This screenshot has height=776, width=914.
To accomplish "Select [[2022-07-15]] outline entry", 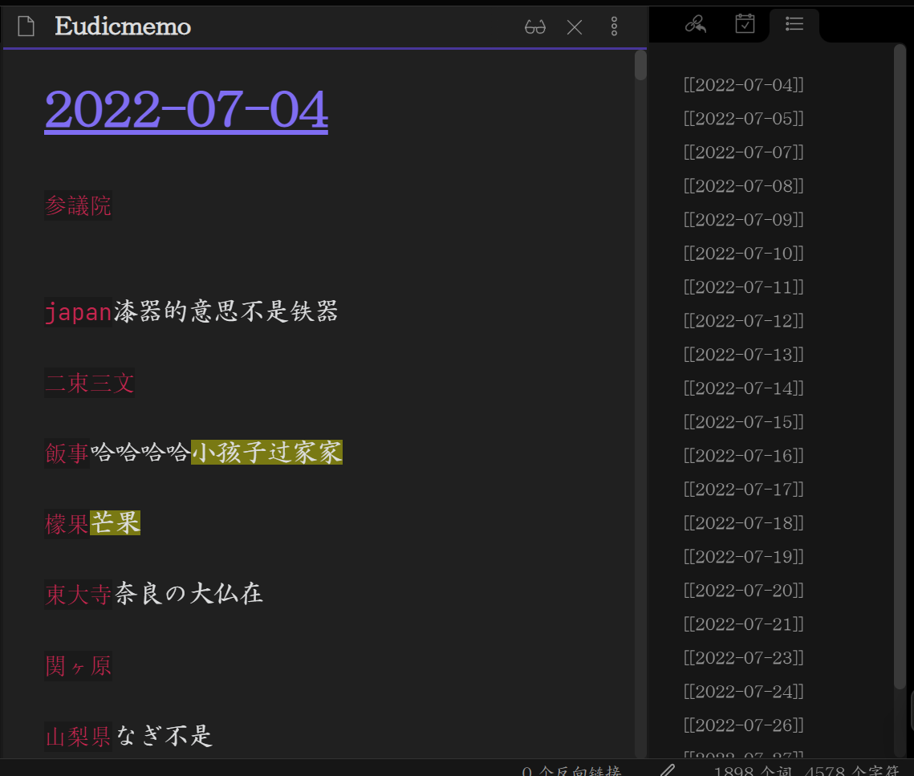I will 743,422.
